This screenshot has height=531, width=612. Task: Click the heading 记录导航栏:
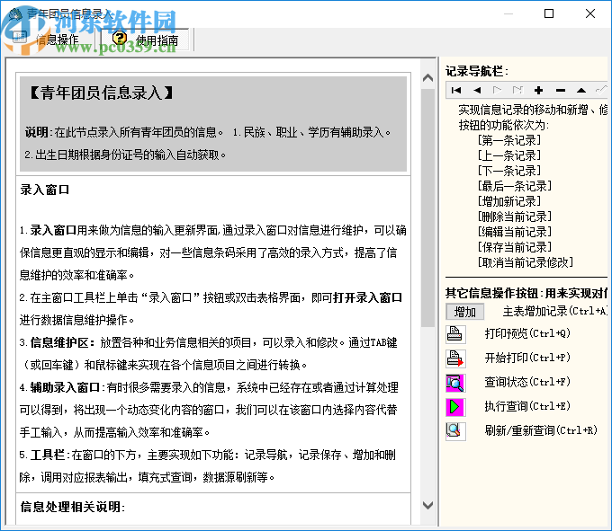point(477,71)
